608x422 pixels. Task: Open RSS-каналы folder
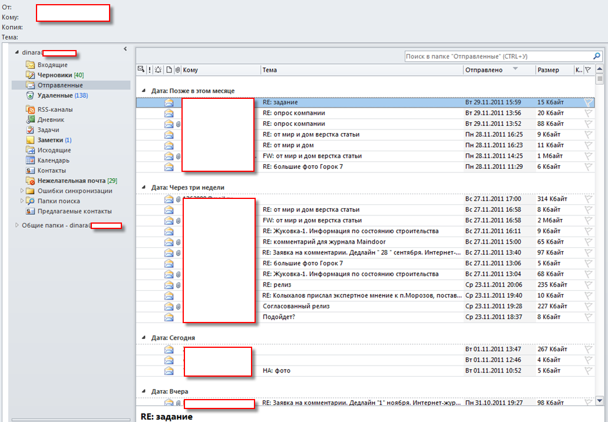(x=55, y=109)
